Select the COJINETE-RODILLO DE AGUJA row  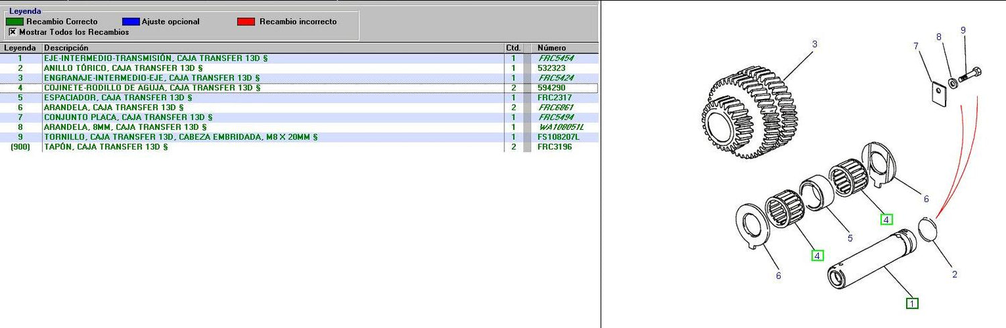152,88
